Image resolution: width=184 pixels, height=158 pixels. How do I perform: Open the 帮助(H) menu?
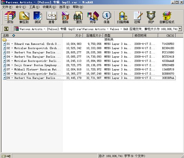click(x=78, y=7)
